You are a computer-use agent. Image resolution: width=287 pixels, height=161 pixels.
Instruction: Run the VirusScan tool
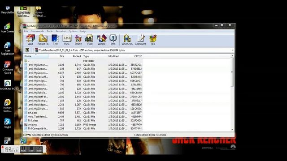[127, 40]
